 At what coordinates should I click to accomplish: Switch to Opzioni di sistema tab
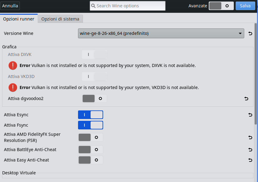click(60, 19)
